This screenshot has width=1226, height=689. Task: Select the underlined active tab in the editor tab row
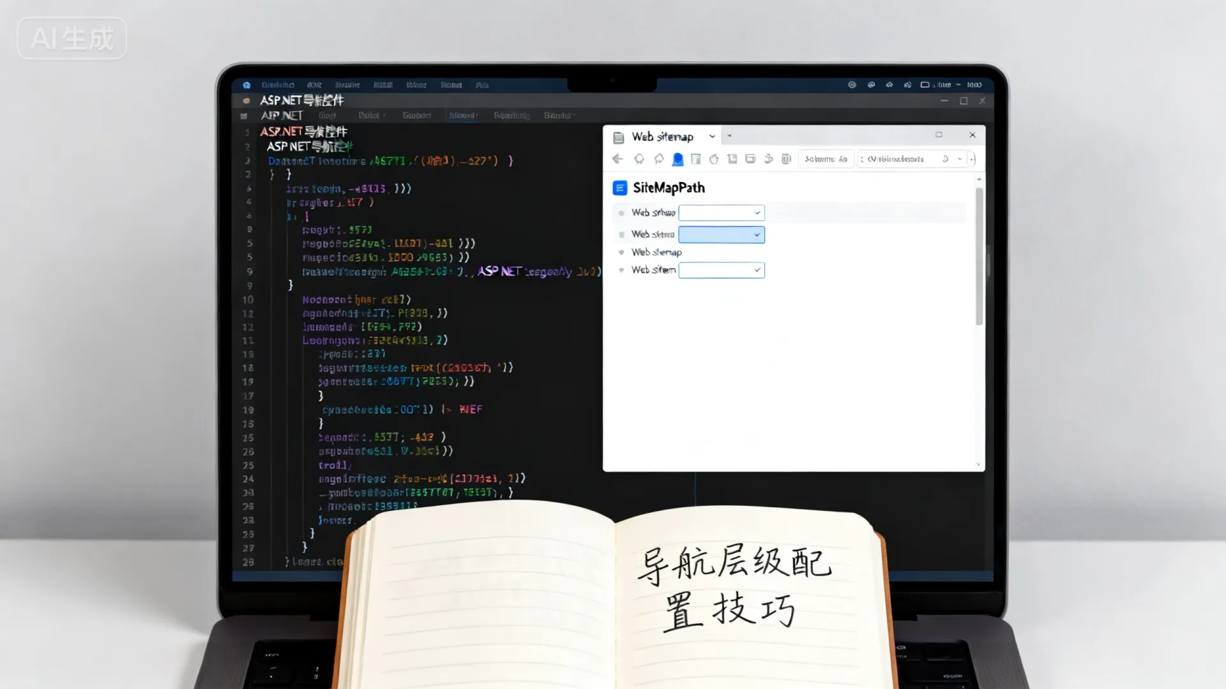point(463,115)
